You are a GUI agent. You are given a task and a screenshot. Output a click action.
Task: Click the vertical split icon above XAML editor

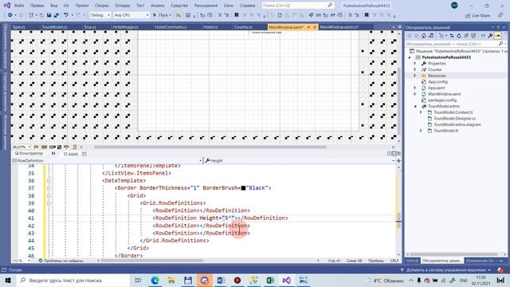(390, 154)
